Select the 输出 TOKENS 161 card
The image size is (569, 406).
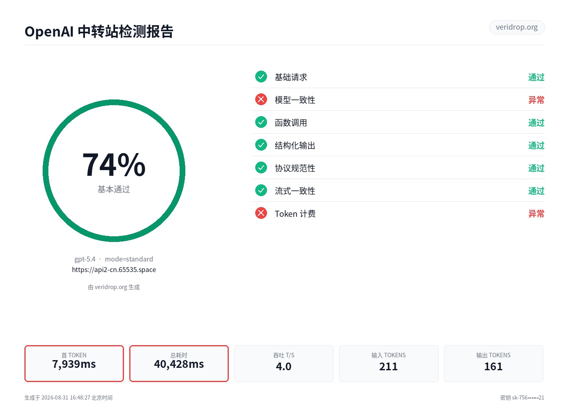point(493,363)
